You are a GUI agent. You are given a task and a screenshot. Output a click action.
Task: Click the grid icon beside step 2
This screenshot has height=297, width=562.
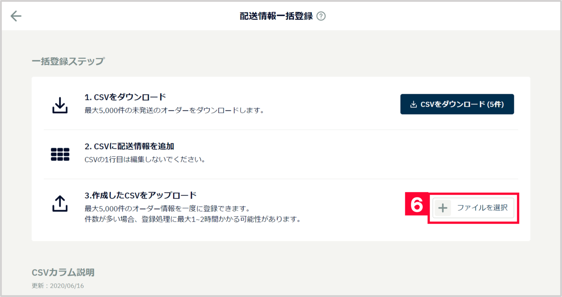point(61,154)
